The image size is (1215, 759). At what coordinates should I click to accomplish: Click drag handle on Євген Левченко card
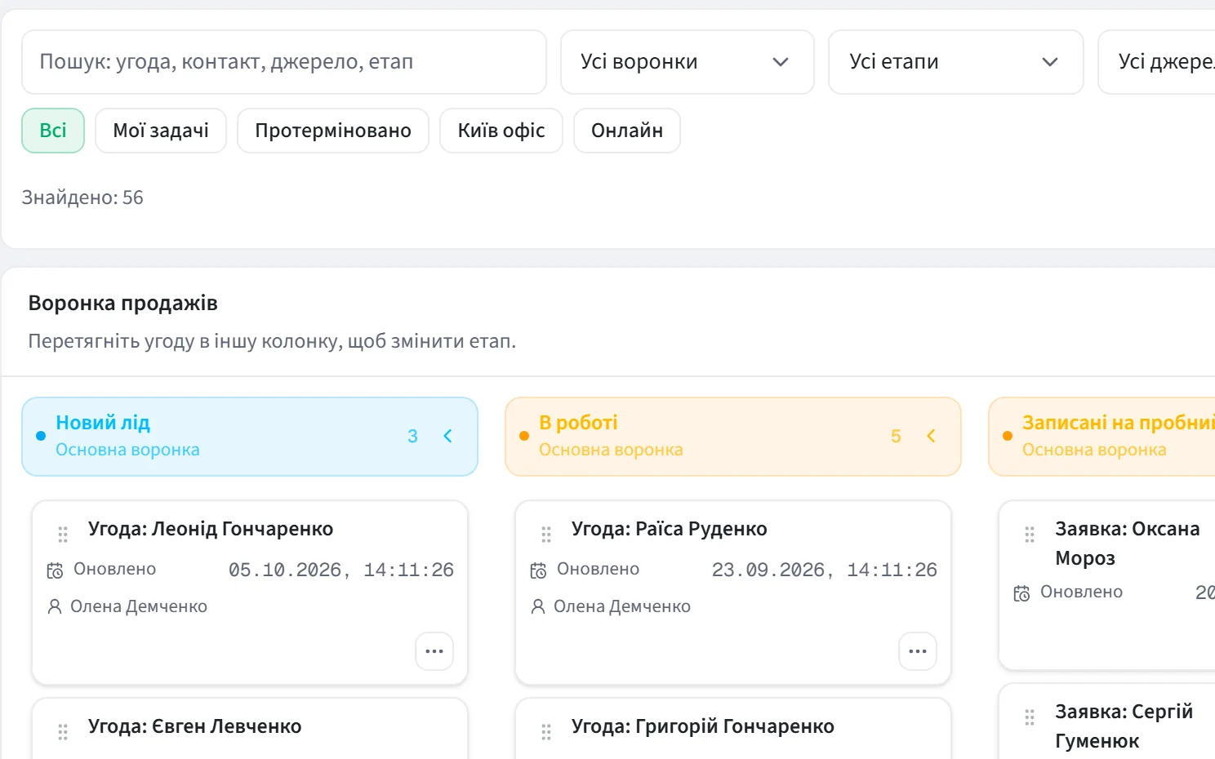tap(63, 732)
